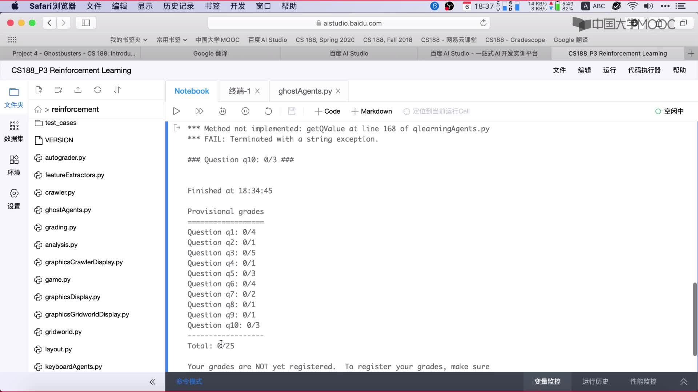Open Safari favorites grid icon

[12, 40]
